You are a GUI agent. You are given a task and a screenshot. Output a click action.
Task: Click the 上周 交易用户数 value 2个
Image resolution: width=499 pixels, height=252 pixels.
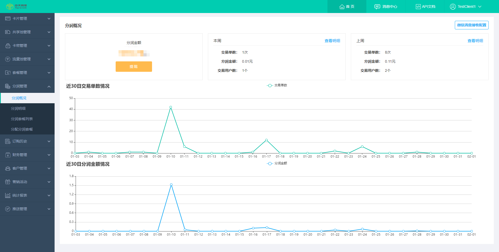coord(388,71)
